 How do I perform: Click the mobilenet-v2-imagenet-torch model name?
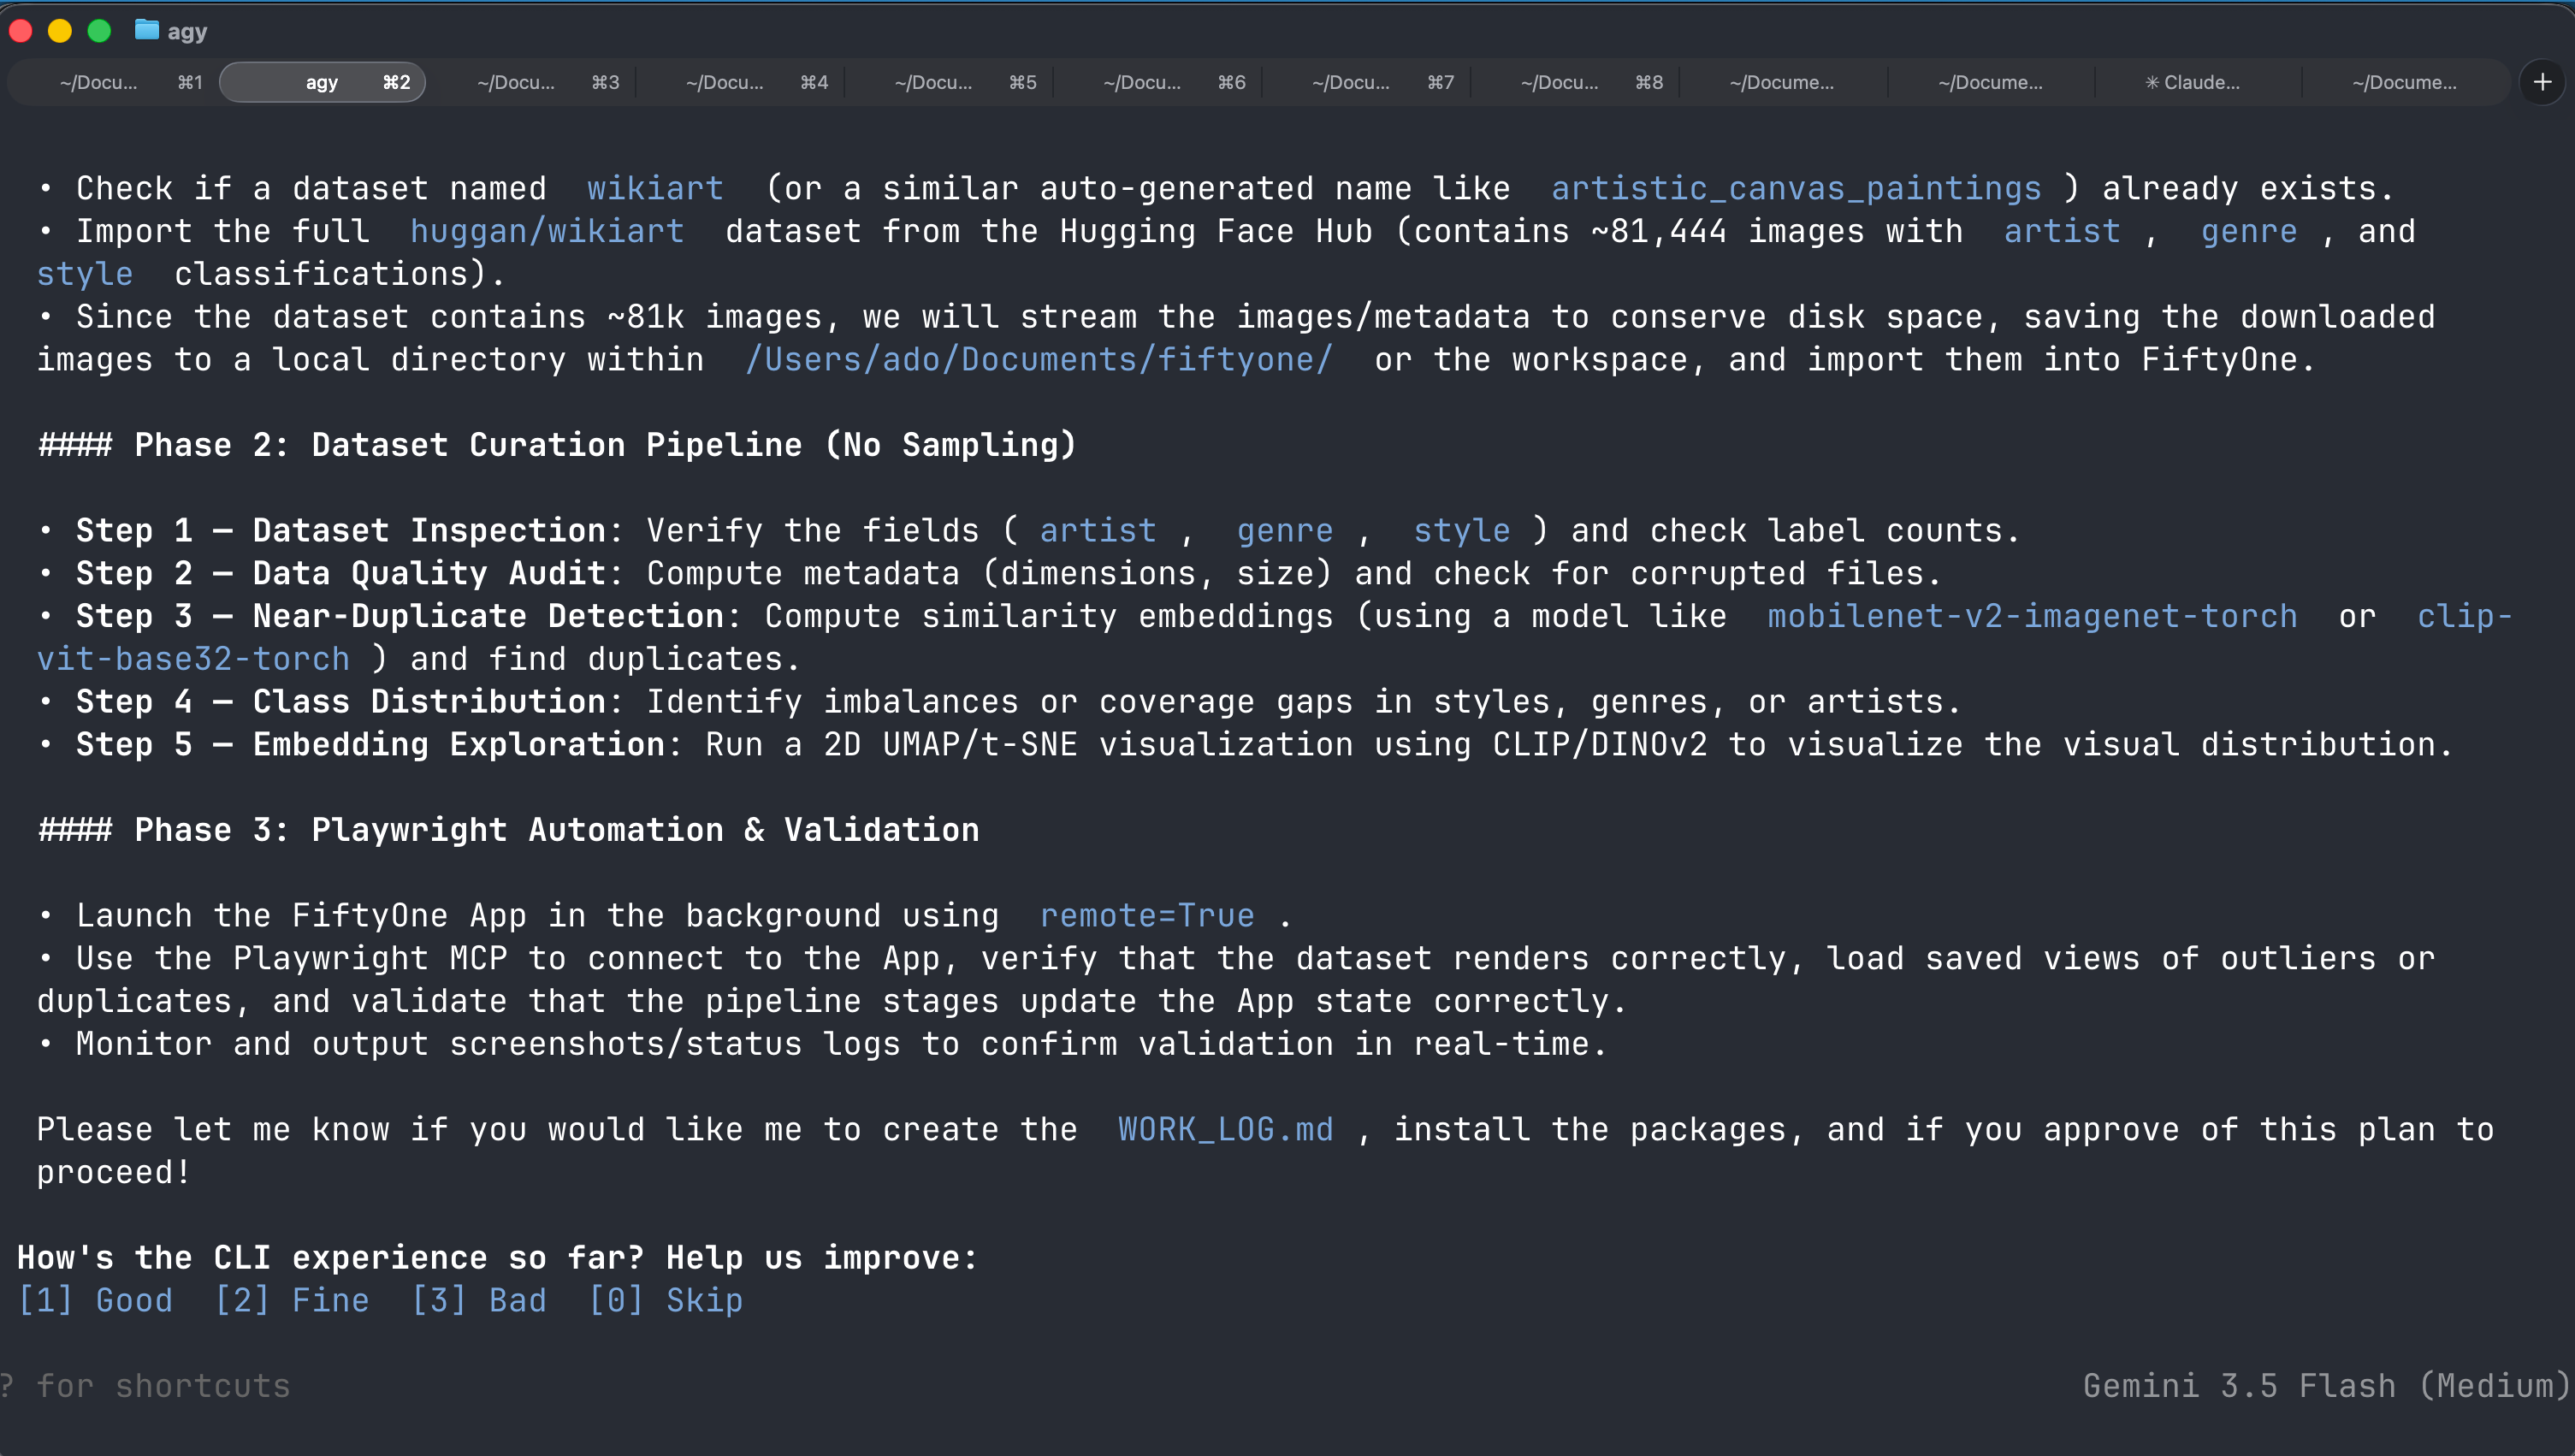(x=2032, y=616)
